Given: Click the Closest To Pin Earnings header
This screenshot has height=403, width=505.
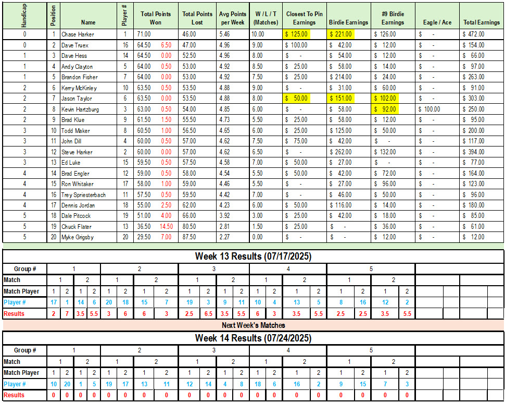Looking at the screenshot, I should pyautogui.click(x=304, y=18).
